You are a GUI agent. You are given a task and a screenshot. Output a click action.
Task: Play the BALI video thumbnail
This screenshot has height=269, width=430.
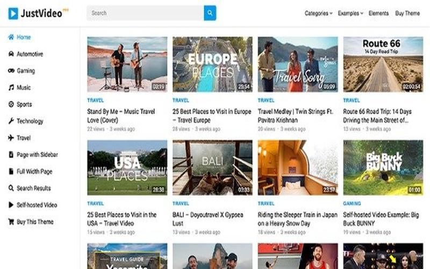point(212,168)
